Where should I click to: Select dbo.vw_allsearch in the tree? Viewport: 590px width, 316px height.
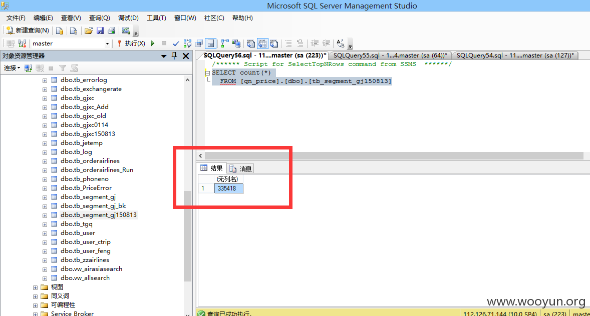click(x=85, y=278)
